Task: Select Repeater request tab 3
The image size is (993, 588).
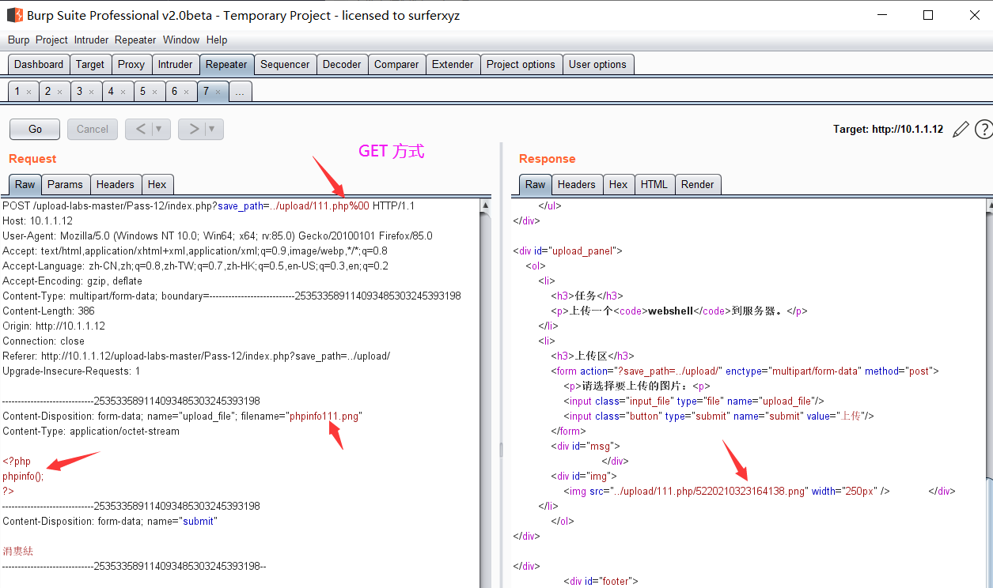Action: click(x=79, y=92)
